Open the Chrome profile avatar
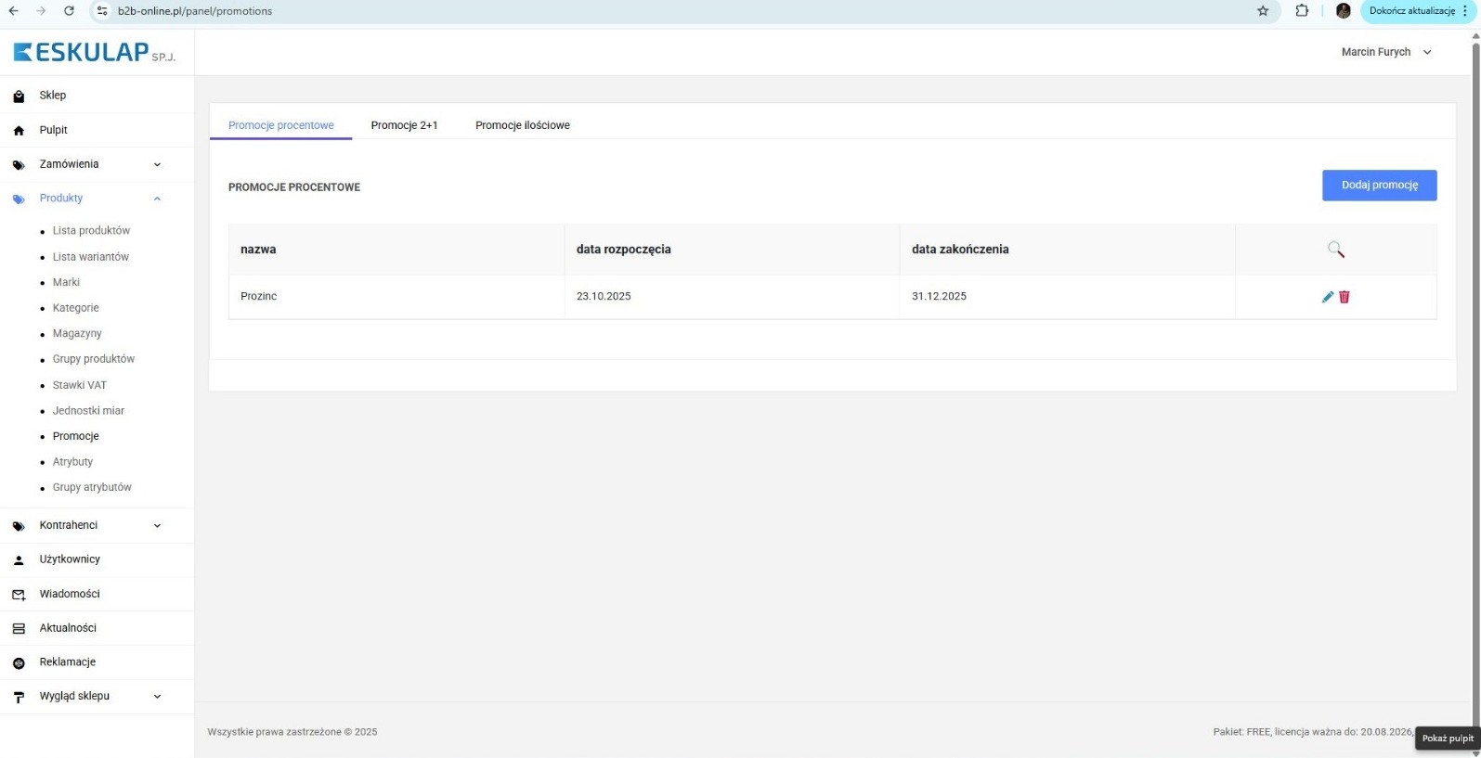Screen dimensions: 1481x758 coord(1343,11)
